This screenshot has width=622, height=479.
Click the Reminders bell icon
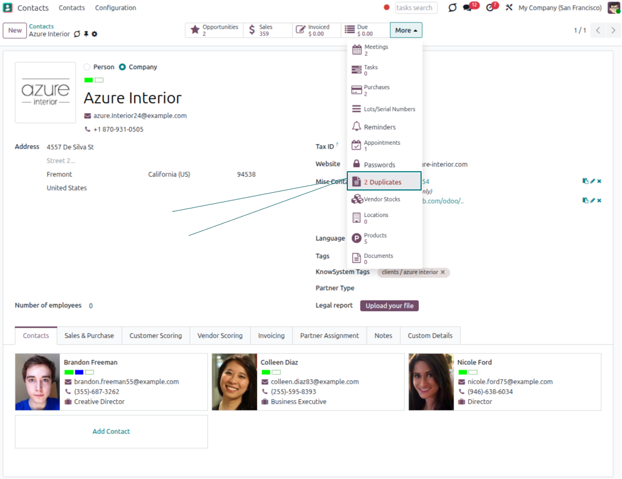(356, 127)
